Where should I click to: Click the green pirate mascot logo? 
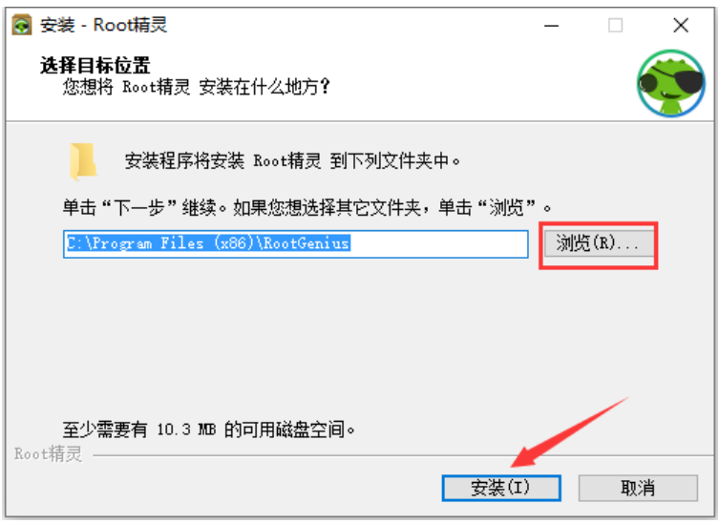(x=671, y=83)
